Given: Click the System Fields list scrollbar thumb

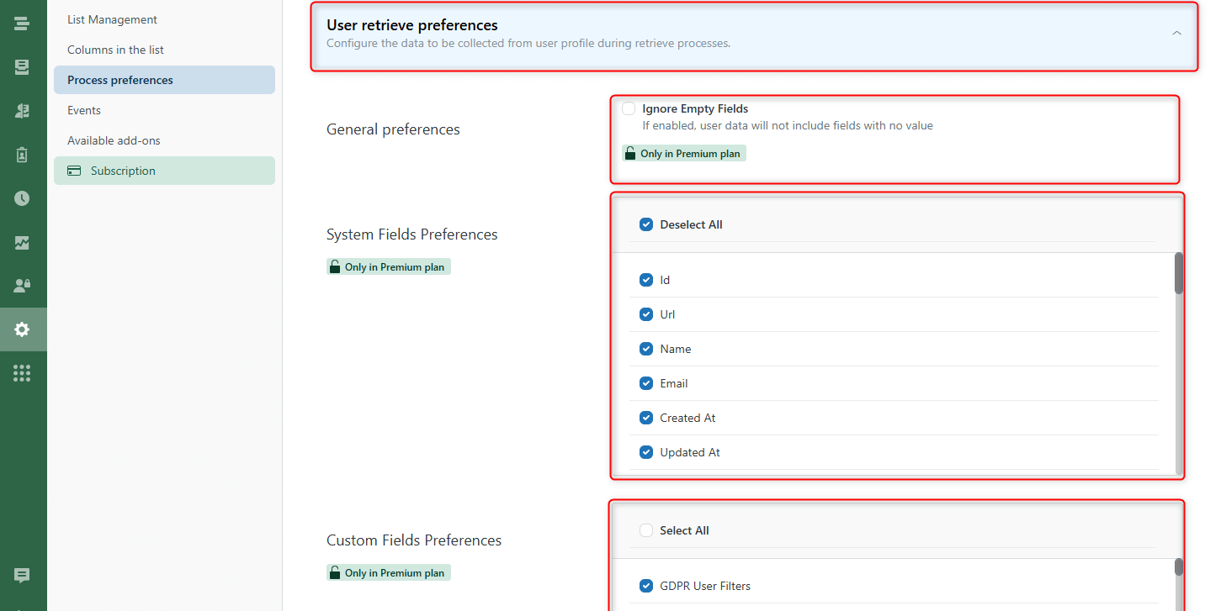Looking at the screenshot, I should coord(1179,273).
